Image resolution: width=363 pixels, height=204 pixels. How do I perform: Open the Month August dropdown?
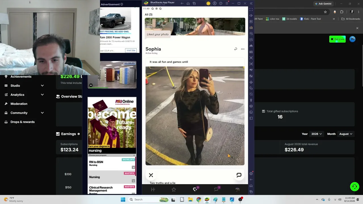point(346,134)
